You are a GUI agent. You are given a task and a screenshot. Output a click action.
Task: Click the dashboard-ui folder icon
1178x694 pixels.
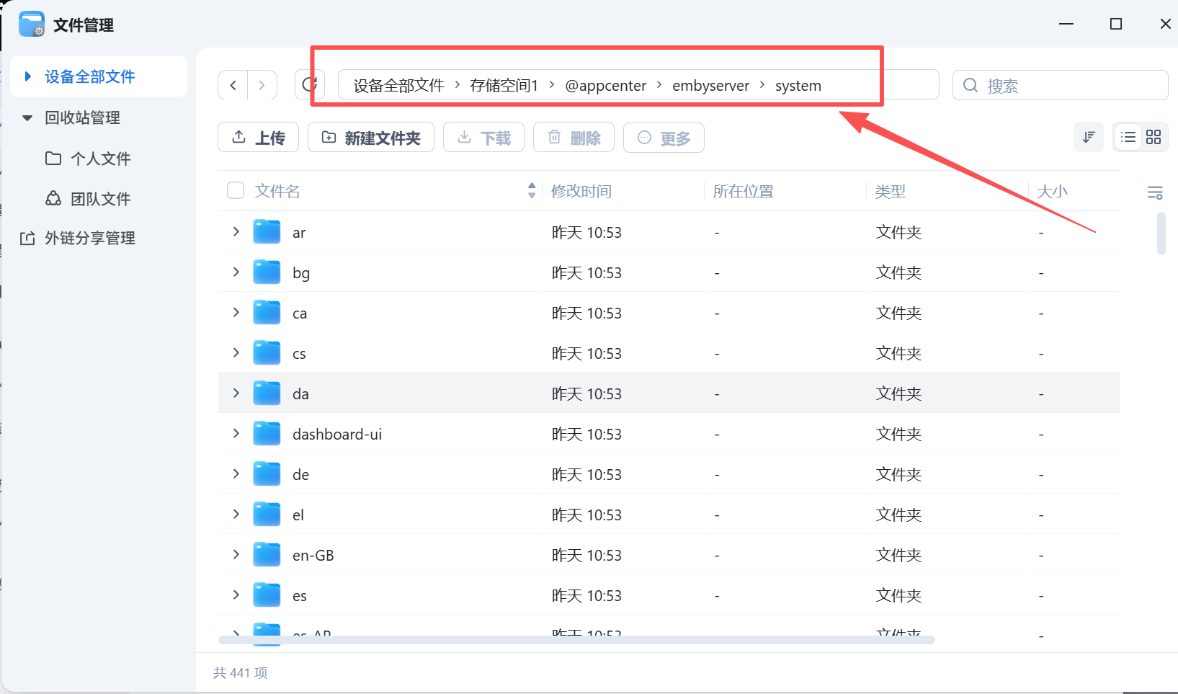pyautogui.click(x=267, y=434)
